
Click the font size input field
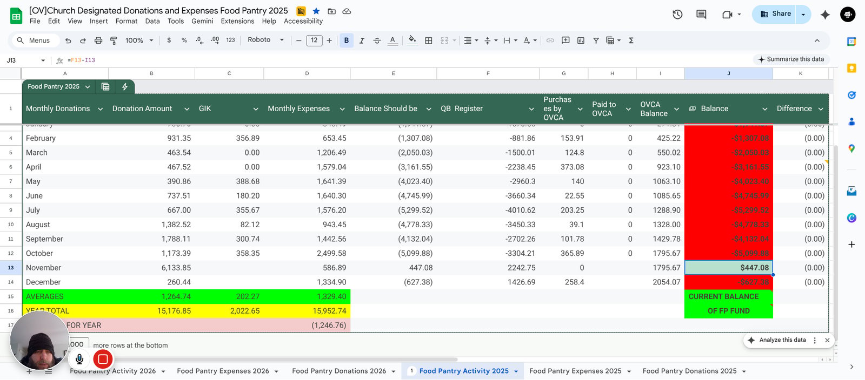(314, 40)
